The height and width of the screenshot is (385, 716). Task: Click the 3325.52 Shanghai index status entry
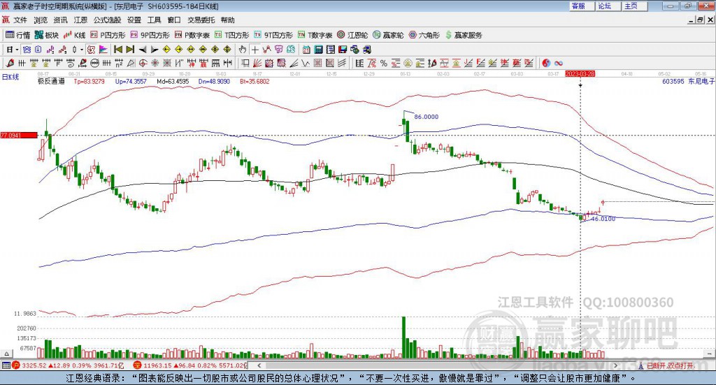tap(68, 366)
